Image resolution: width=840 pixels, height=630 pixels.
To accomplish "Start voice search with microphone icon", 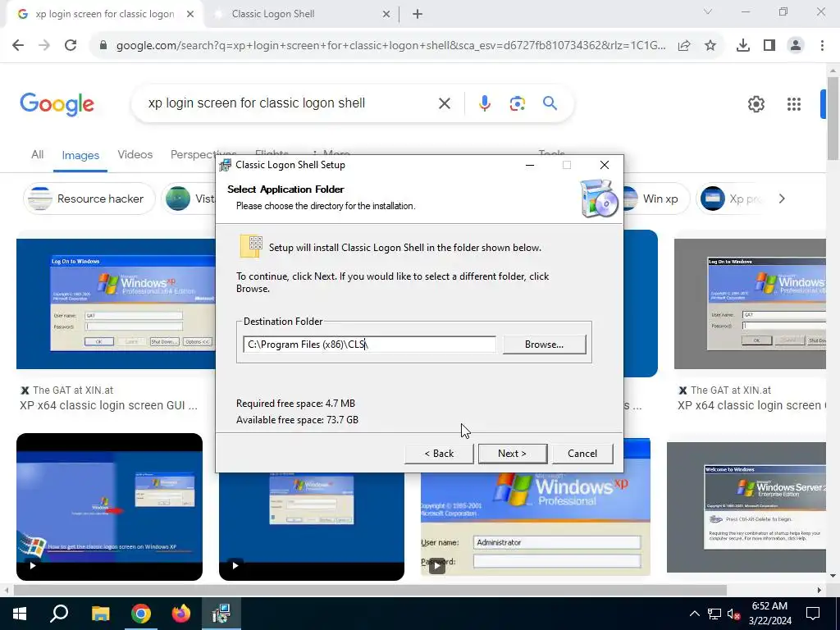I will coord(484,103).
